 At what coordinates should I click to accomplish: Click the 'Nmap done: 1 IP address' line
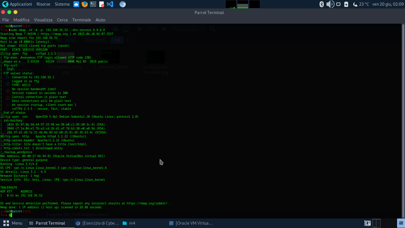pyautogui.click(x=51, y=207)
